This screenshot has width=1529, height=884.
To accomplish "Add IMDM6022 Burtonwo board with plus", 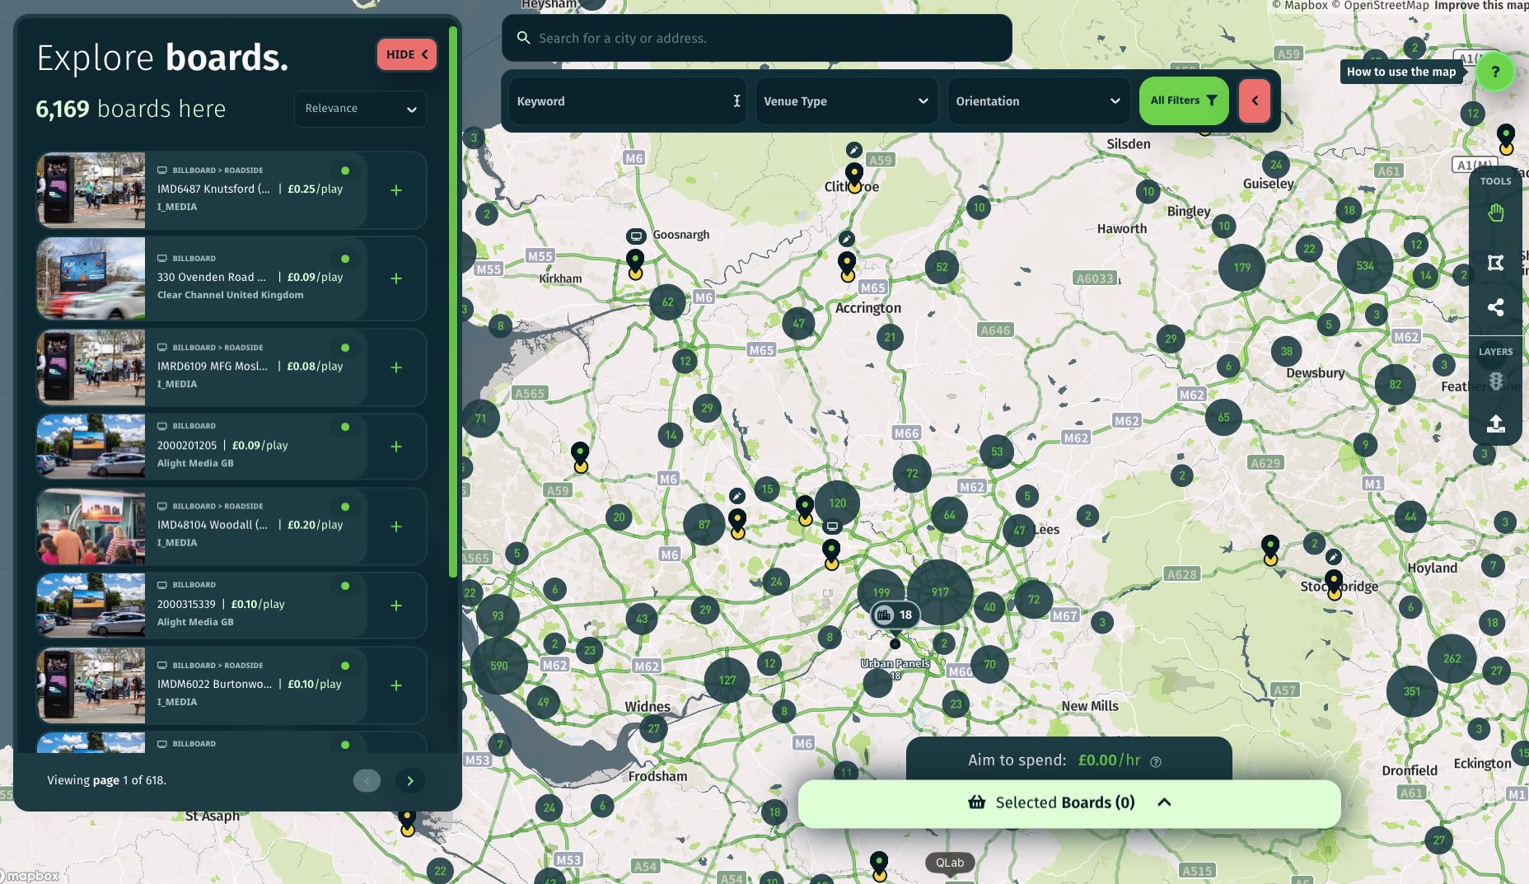I will (396, 685).
